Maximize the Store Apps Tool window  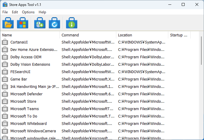183,4
